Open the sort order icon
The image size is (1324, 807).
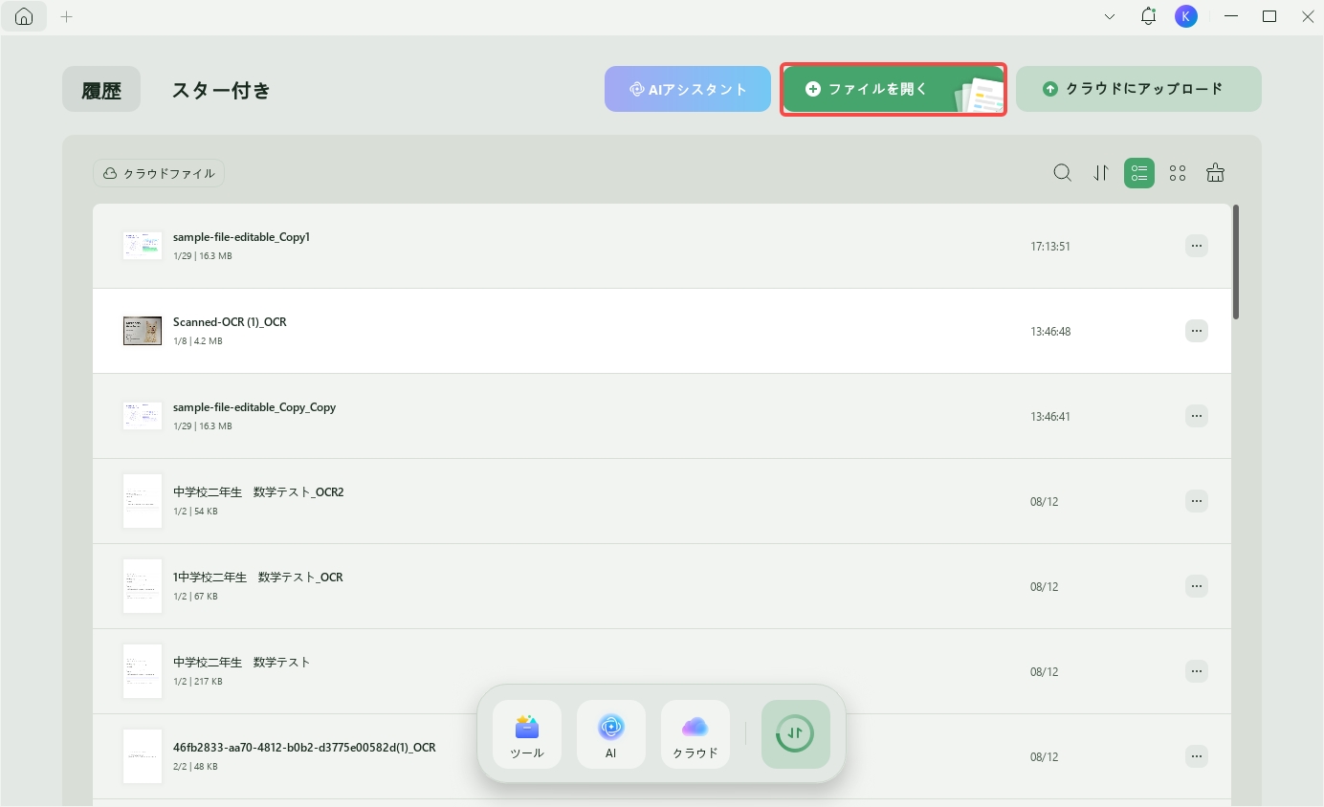1101,173
